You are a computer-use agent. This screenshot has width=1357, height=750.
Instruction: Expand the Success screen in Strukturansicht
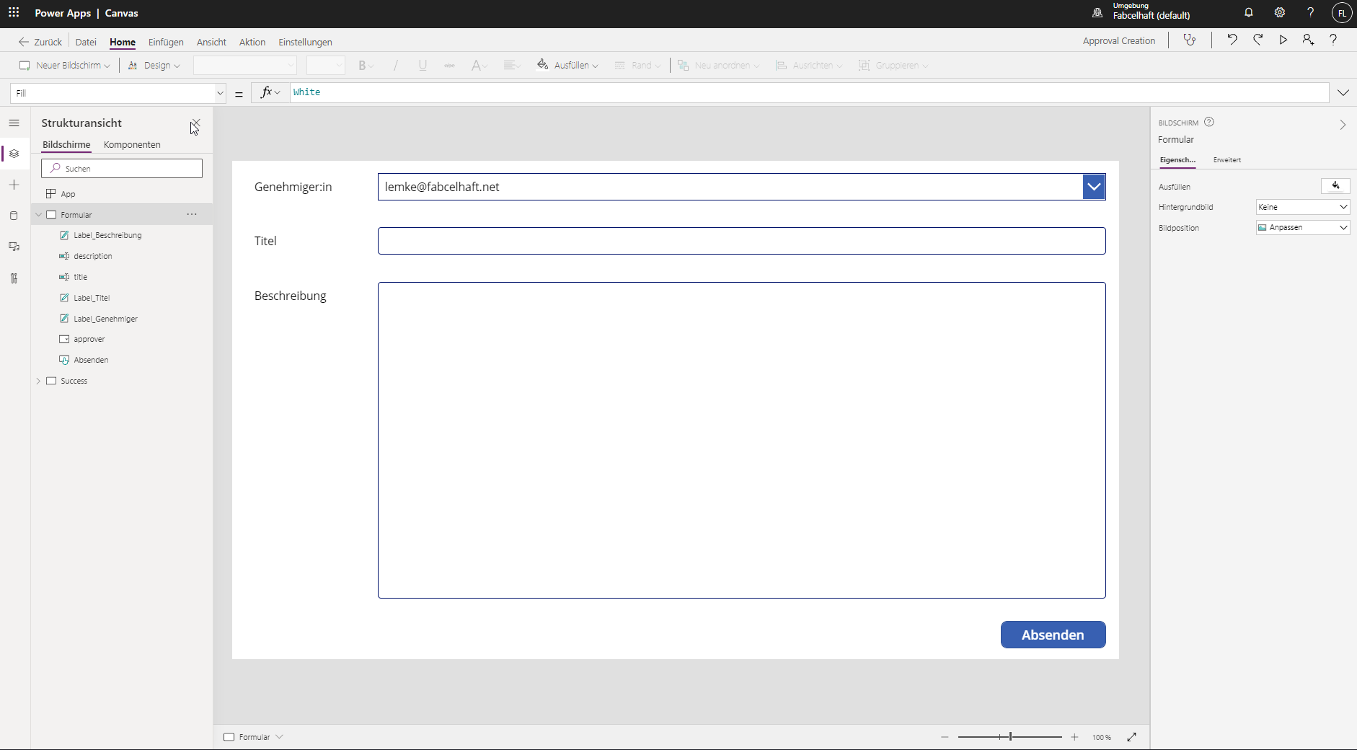click(39, 381)
